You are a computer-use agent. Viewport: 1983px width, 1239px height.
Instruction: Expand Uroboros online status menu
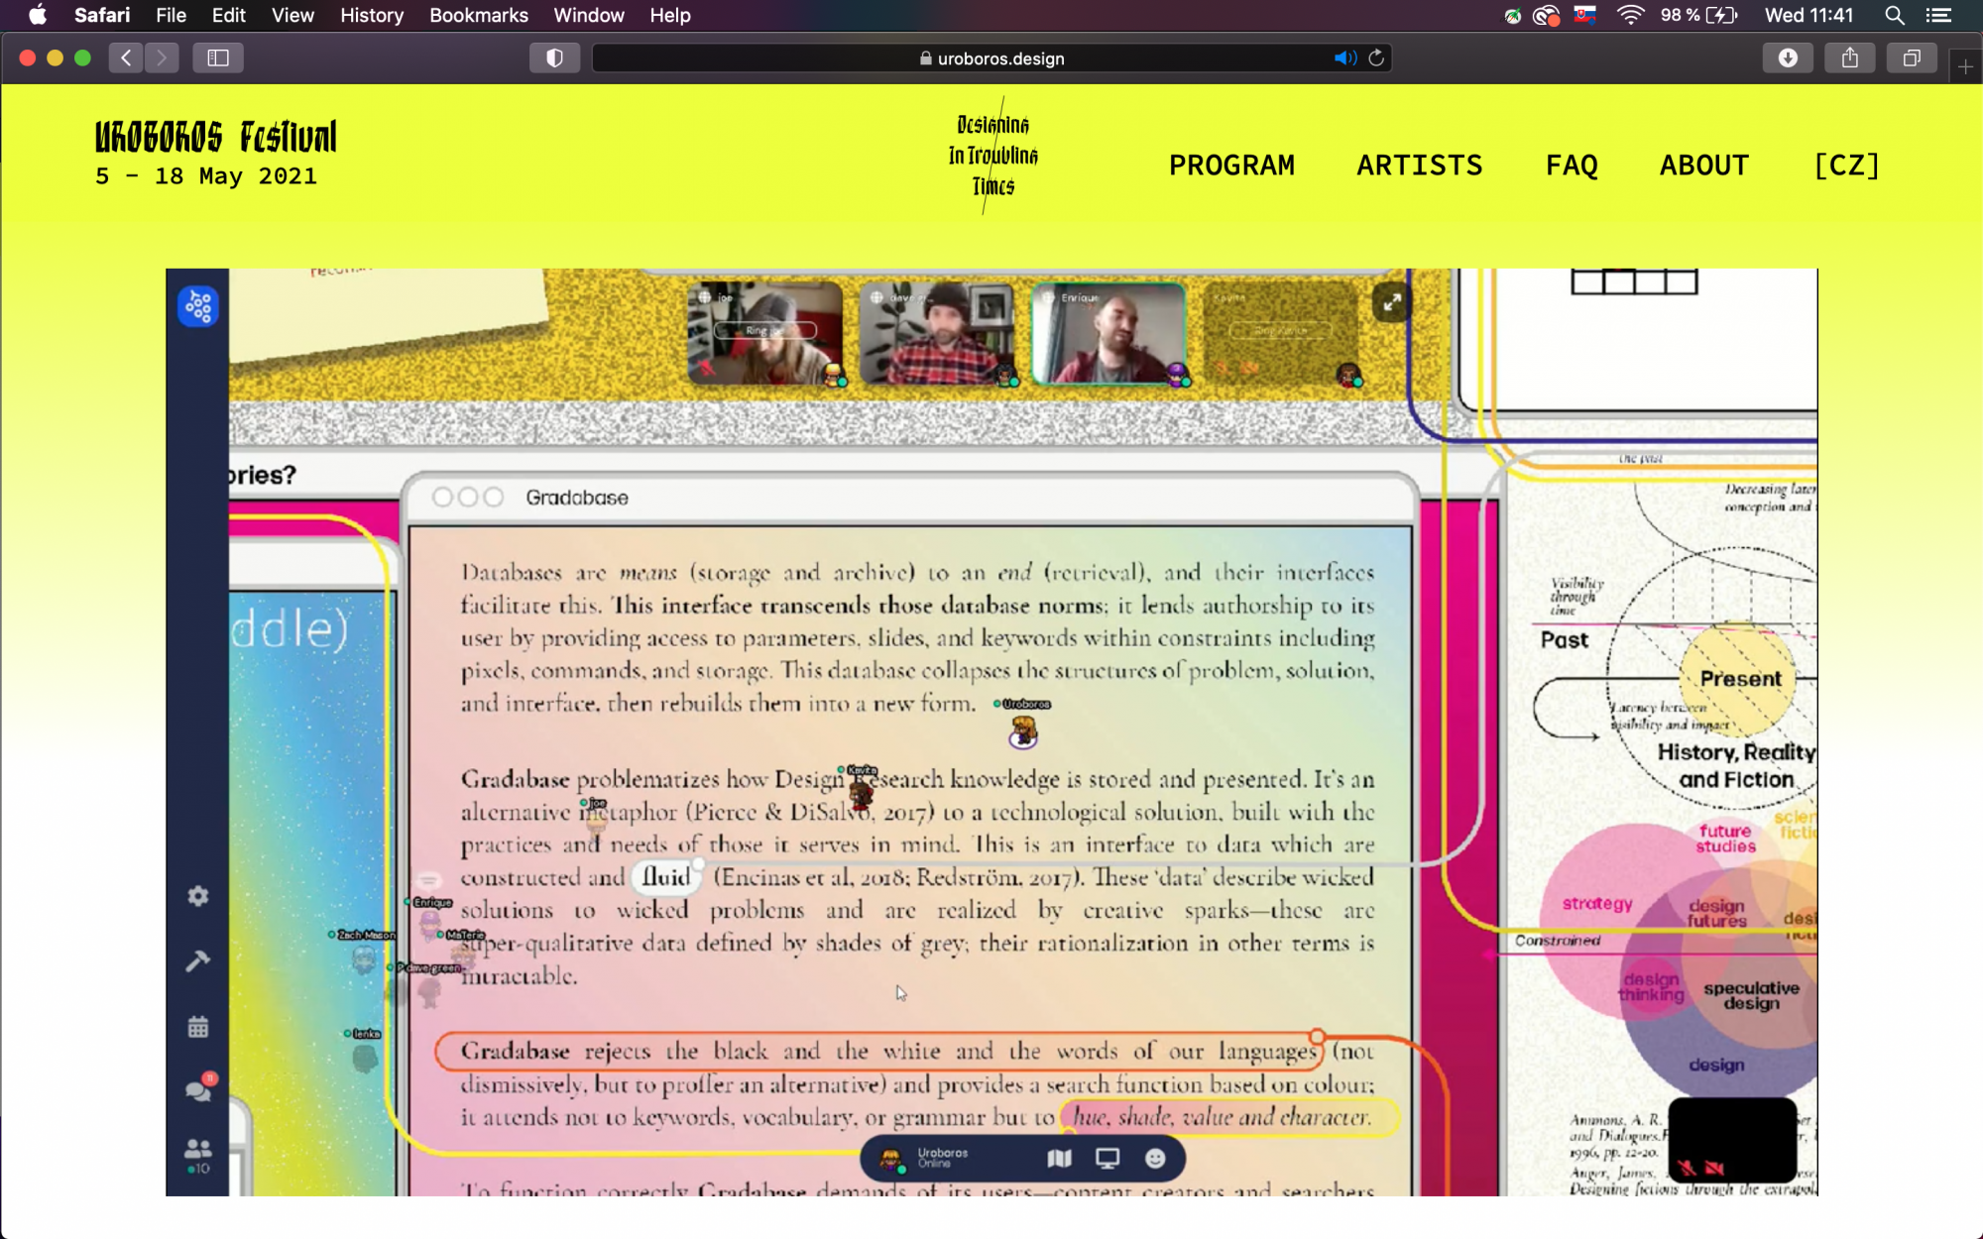(942, 1158)
